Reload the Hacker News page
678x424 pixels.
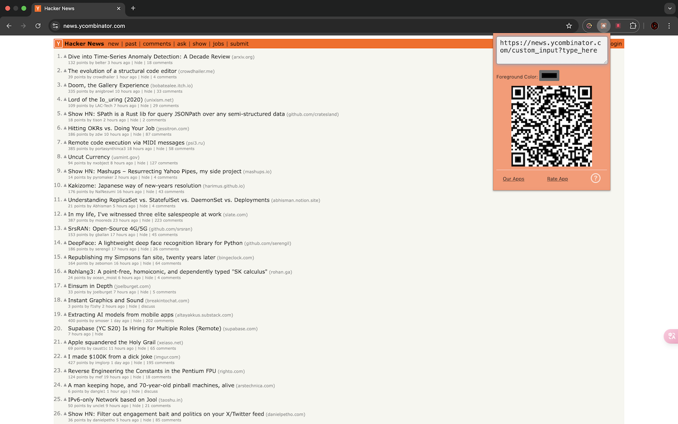pyautogui.click(x=38, y=26)
